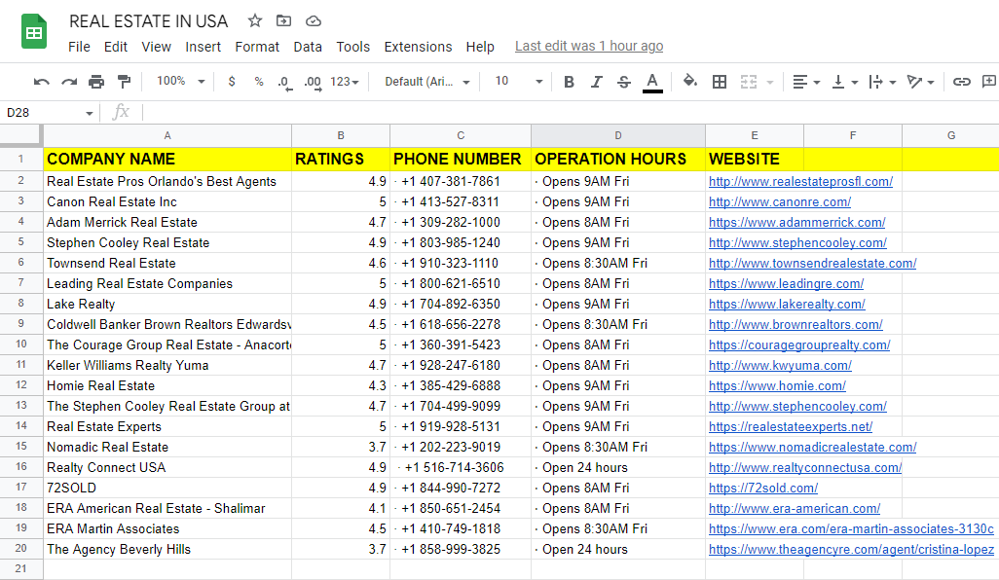Open Last edit was 1 hour ago link

[589, 47]
